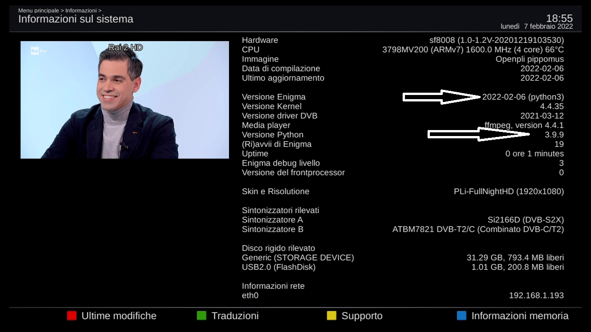Select the frontprocessor value 0
591x332 pixels.
pos(561,172)
